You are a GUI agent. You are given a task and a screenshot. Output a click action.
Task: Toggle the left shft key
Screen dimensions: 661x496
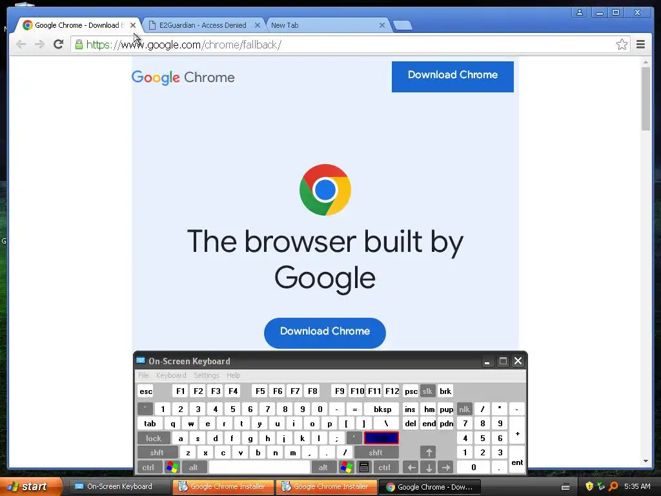158,453
